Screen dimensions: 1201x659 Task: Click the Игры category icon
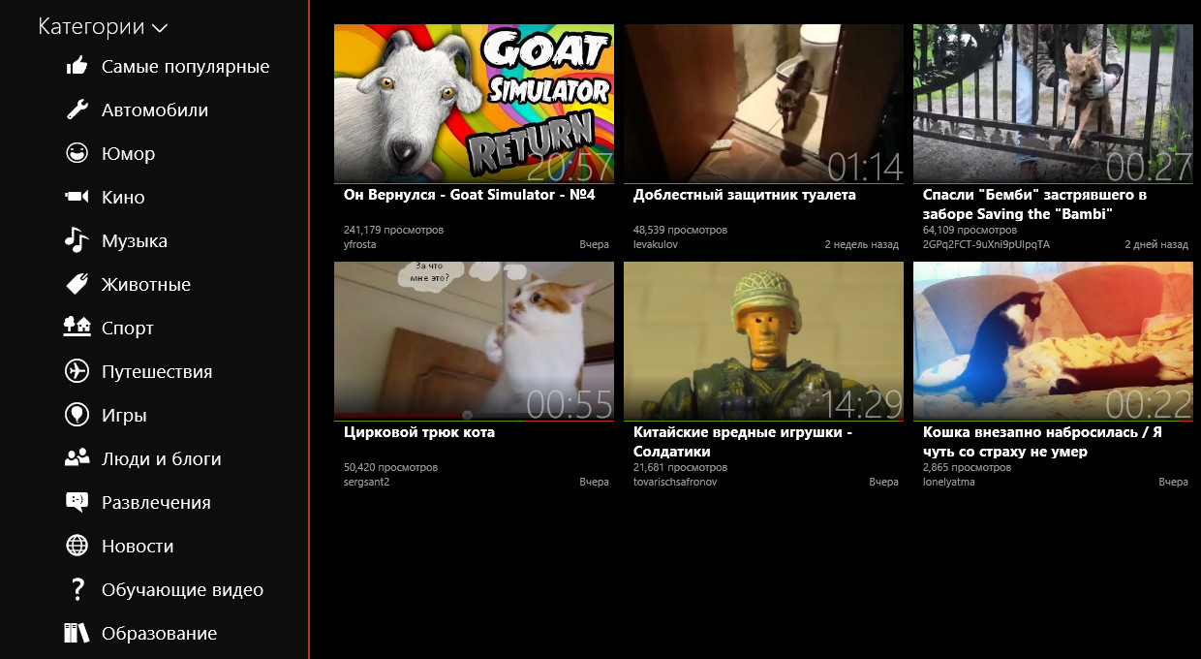point(77,415)
